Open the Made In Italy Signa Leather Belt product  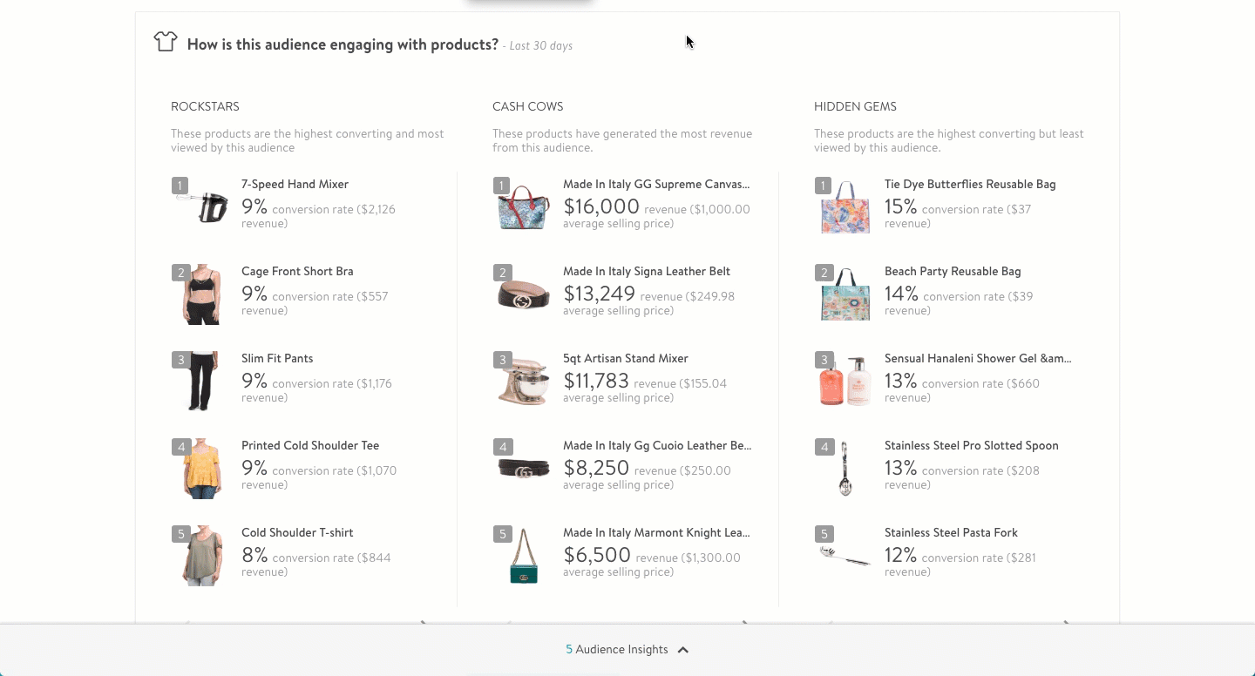click(647, 271)
